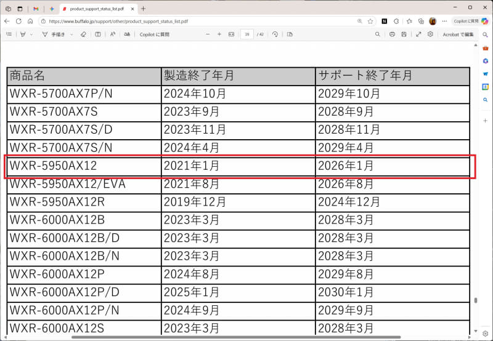Start PDF read aloud
Viewport: 493px width, 341px height.
[113, 34]
